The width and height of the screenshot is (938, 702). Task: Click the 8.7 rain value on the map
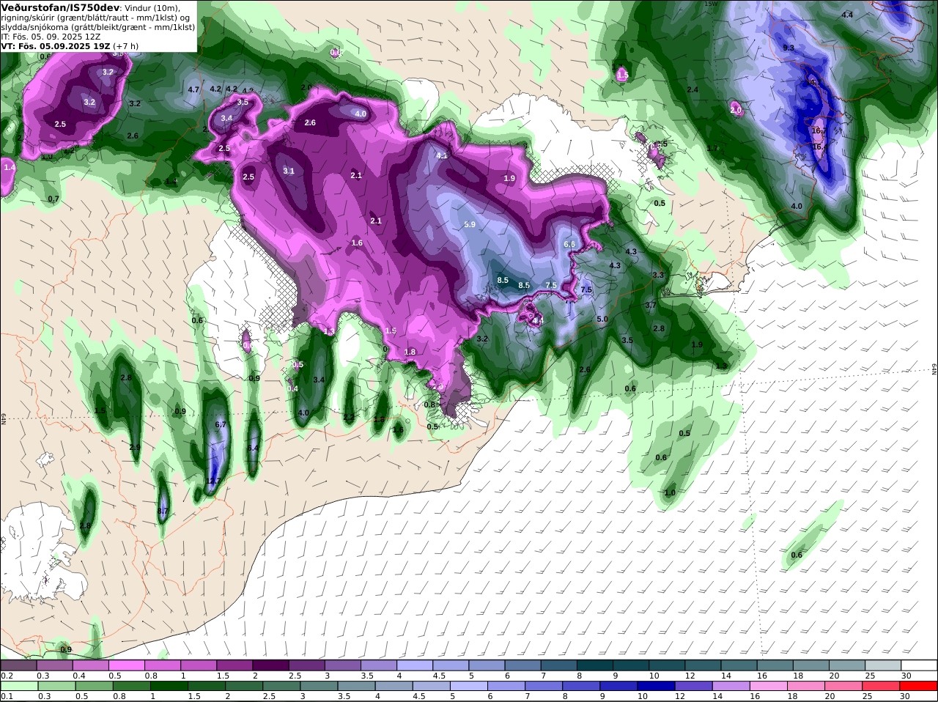coord(163,511)
